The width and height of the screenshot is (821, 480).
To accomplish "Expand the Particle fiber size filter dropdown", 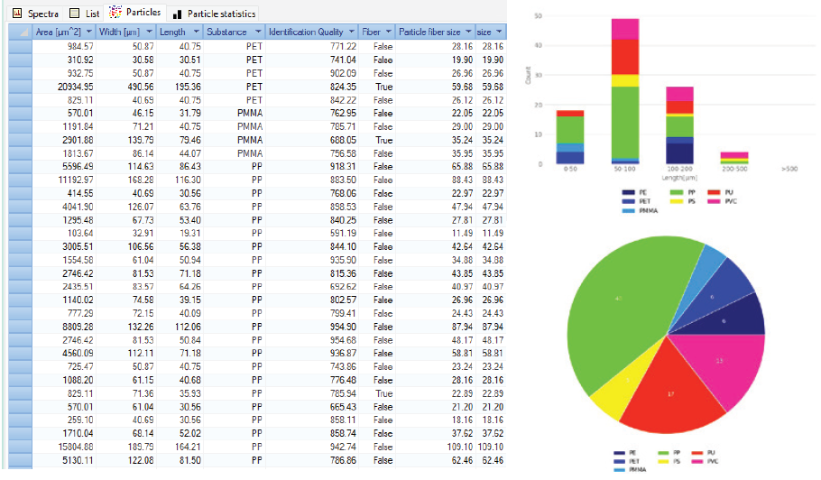I will (468, 32).
